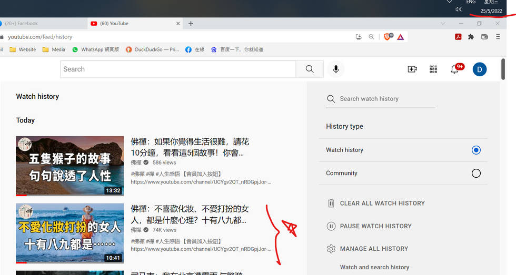
Task: Select the (60) YouTube tab
Action: pos(135,23)
